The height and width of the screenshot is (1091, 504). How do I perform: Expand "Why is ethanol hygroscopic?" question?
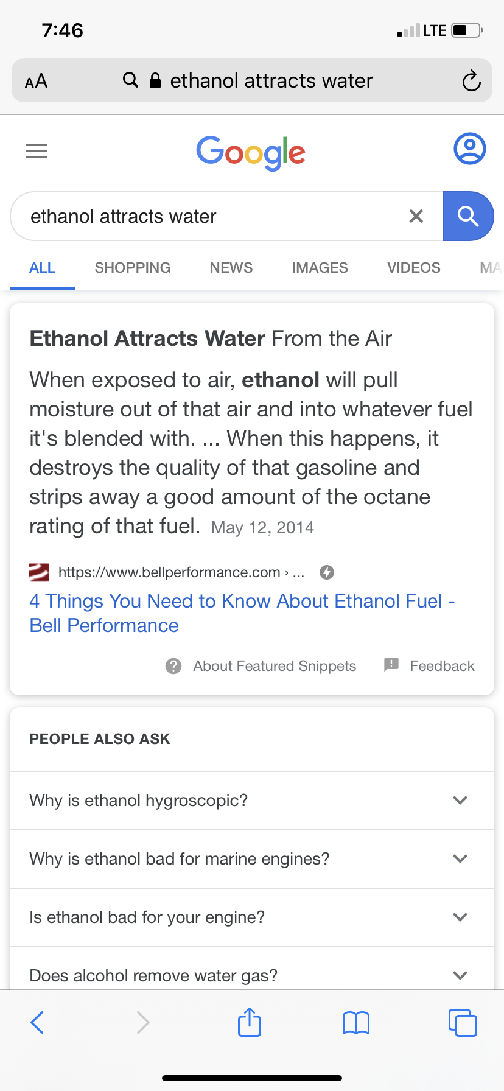[x=252, y=800]
